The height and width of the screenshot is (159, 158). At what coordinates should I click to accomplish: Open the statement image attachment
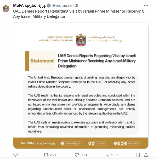coord(81,86)
